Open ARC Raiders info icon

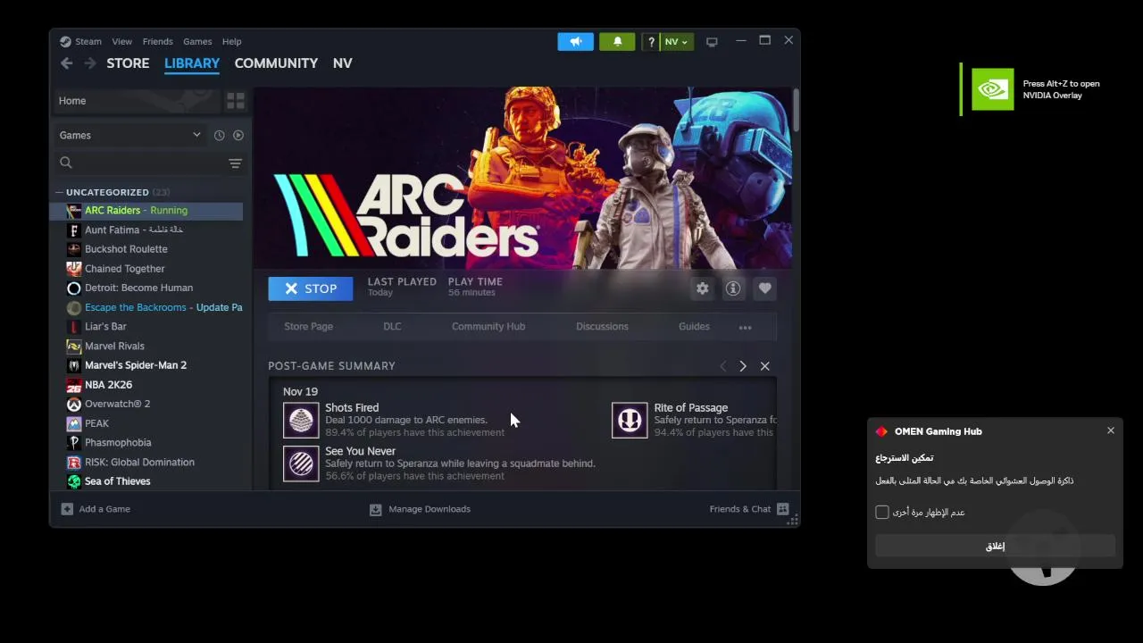pos(733,288)
